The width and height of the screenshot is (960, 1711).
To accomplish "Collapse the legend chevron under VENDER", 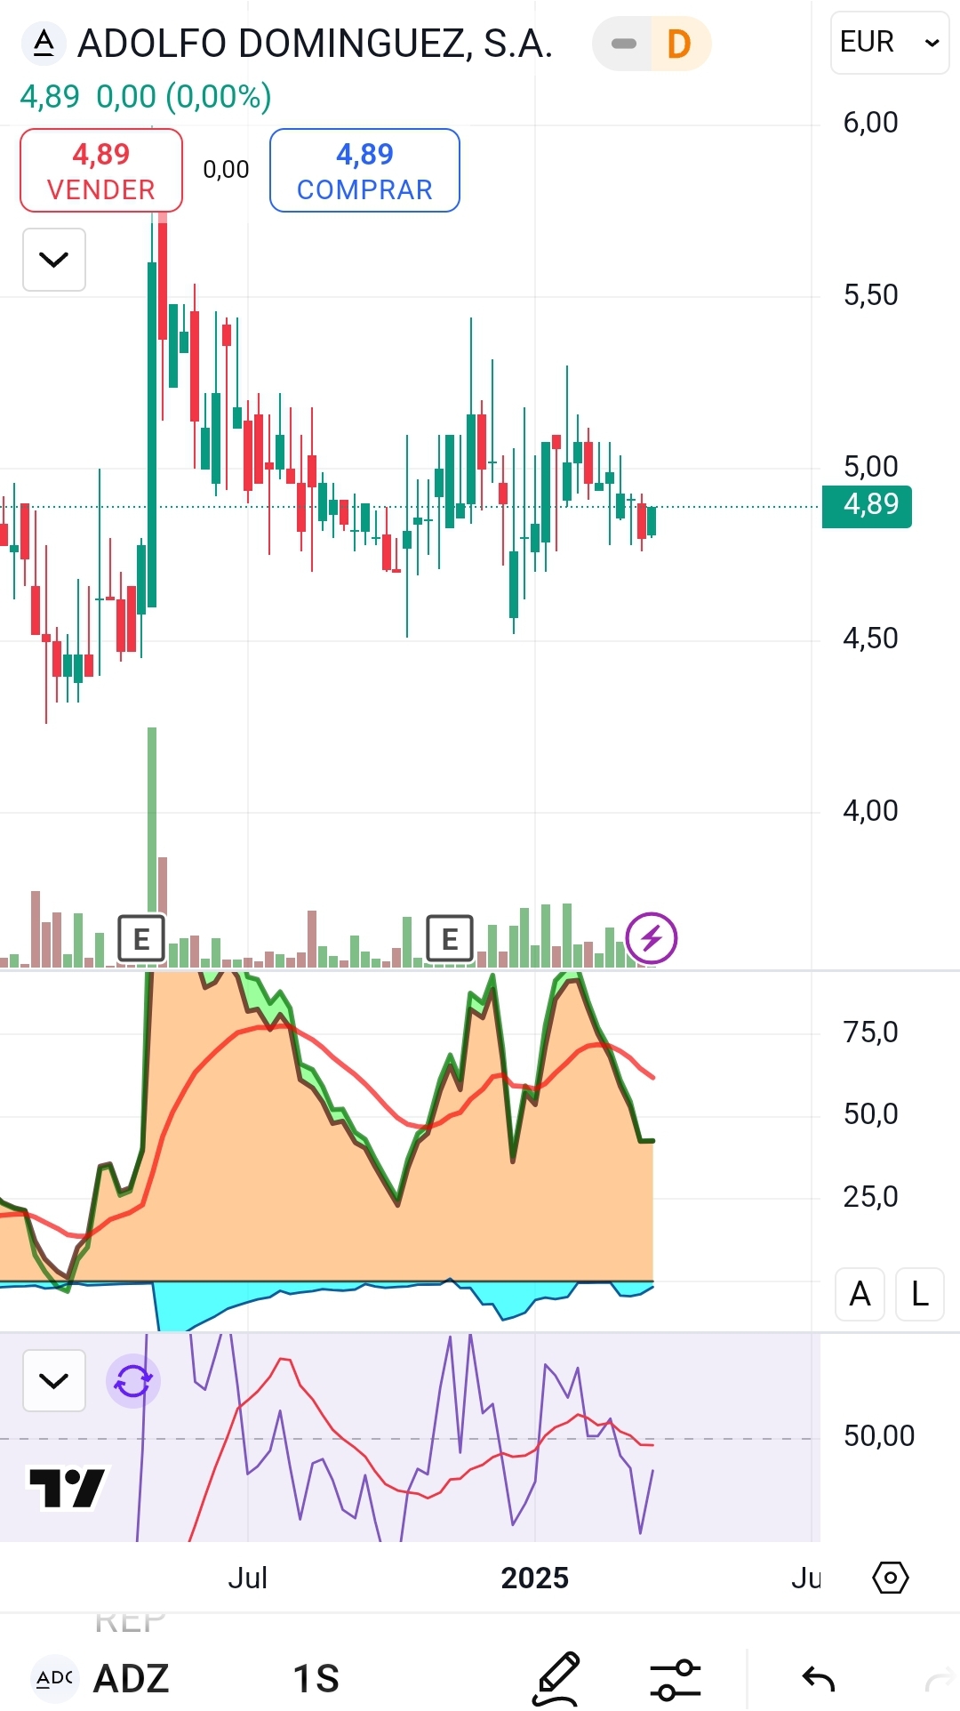I will (x=54, y=260).
